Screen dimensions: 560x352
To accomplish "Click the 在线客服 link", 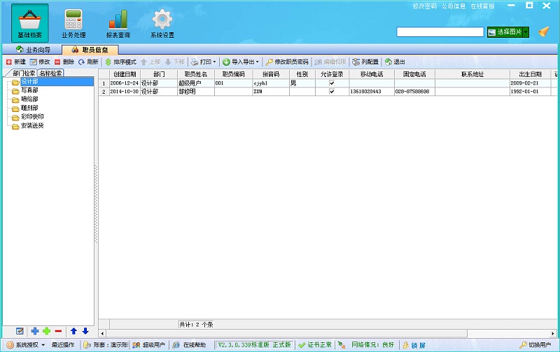I will (x=482, y=6).
